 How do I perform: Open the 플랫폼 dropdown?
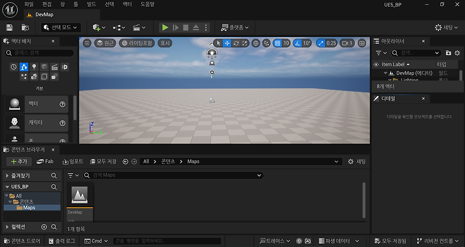(x=234, y=27)
